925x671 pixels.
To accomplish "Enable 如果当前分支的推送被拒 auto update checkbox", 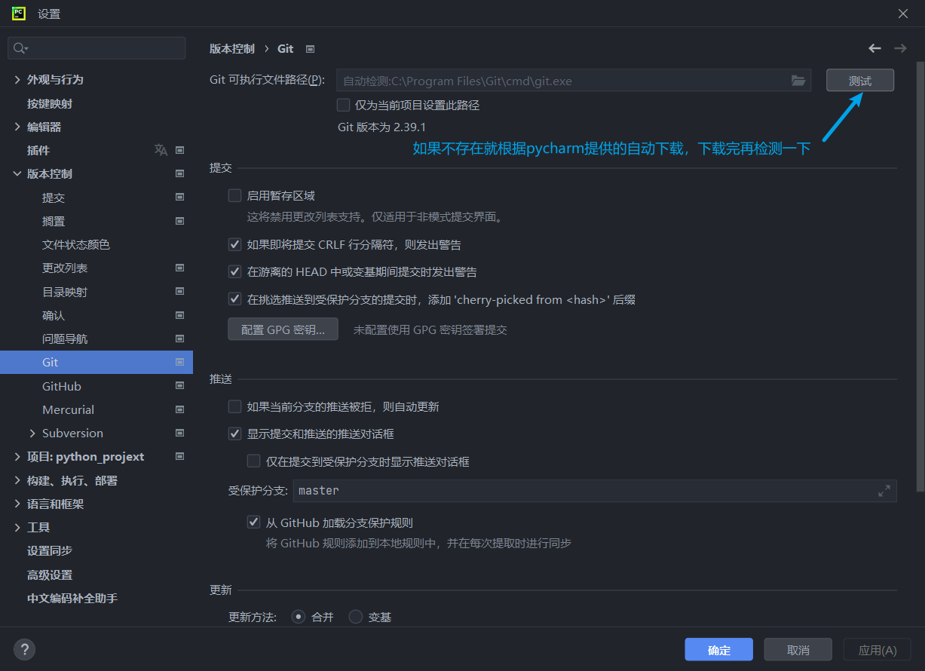I will coord(234,406).
